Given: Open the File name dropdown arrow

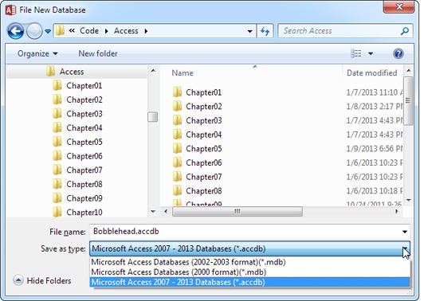Looking at the screenshot, I should [405, 232].
